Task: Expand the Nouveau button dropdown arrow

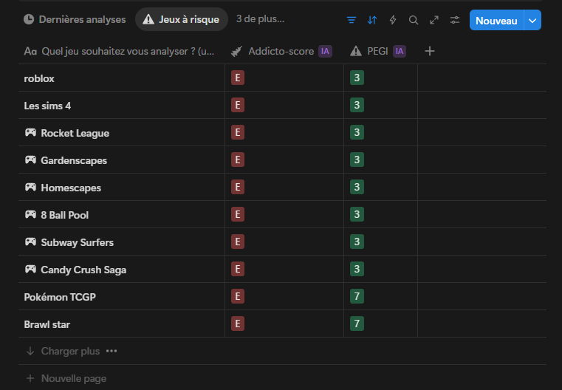Action: coord(532,21)
